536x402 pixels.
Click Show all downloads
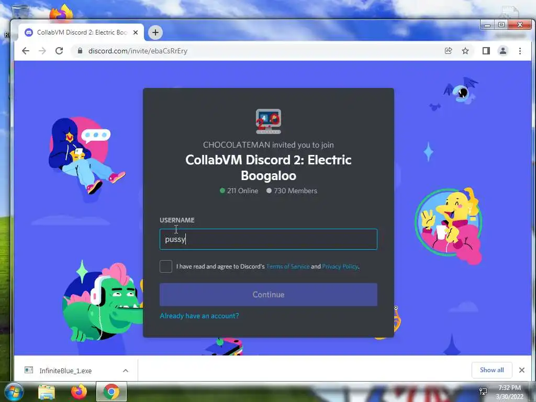point(492,370)
